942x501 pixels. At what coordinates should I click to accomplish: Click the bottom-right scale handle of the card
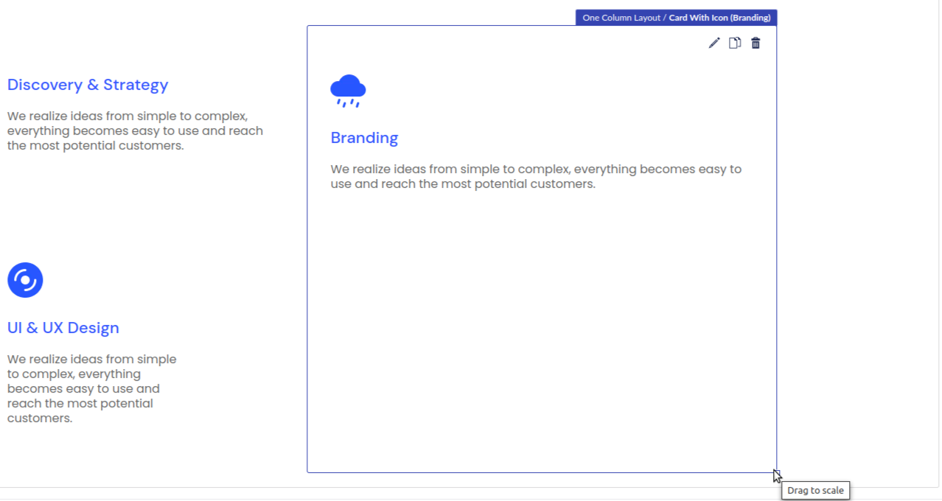(x=775, y=472)
